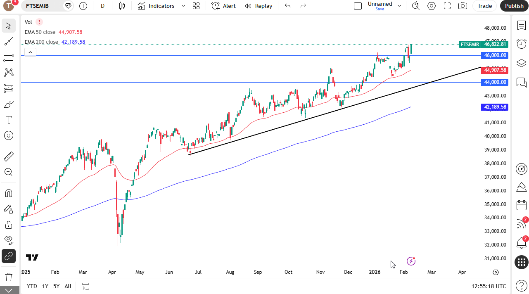Lock all drawing tools
Screen dimensions: 529x294
click(x=8, y=225)
